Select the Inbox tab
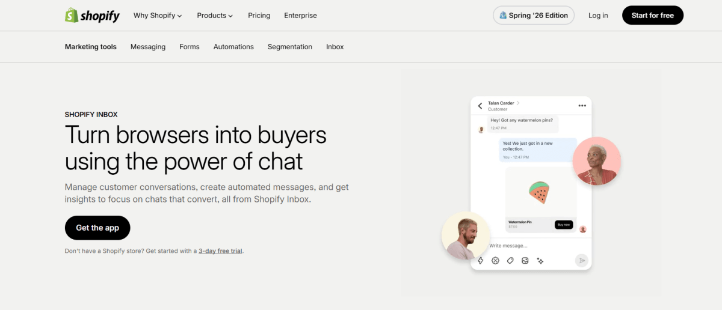722x310 pixels. [335, 47]
